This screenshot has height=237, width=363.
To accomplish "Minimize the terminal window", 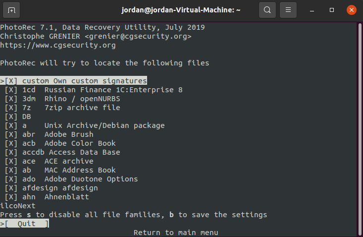I will click(312, 10).
